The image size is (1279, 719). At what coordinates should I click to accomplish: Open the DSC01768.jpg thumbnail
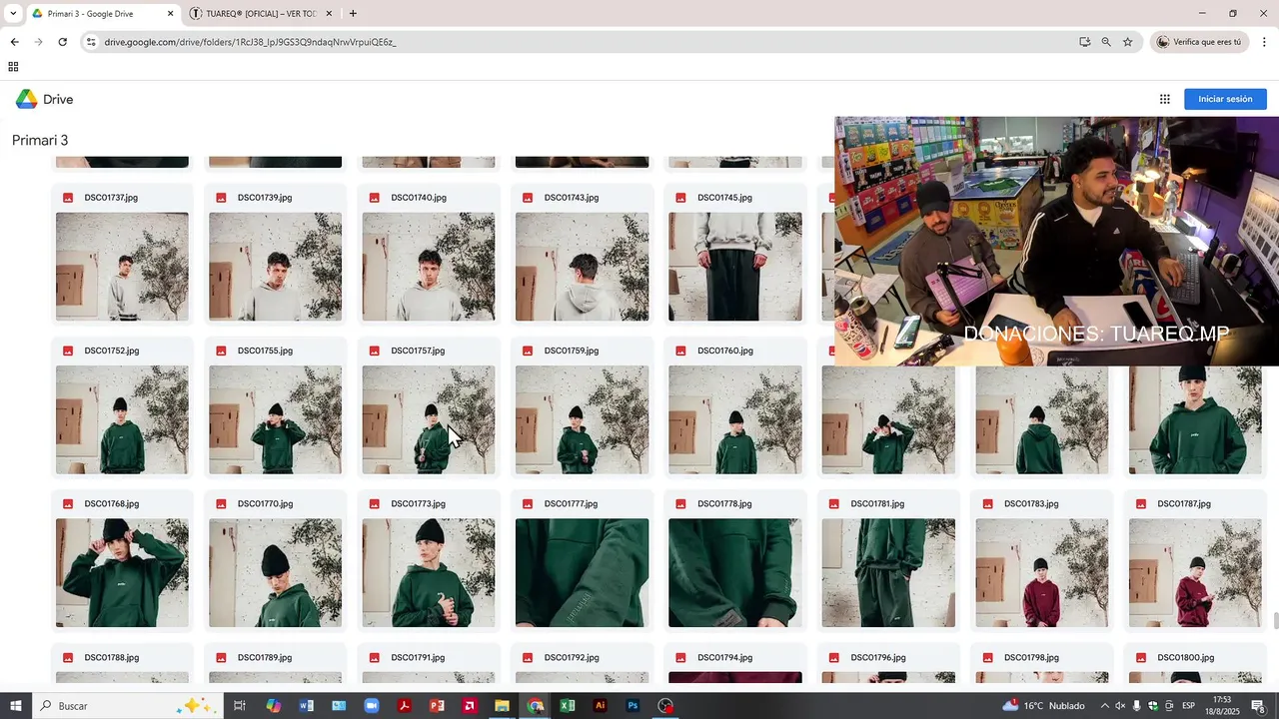122,573
